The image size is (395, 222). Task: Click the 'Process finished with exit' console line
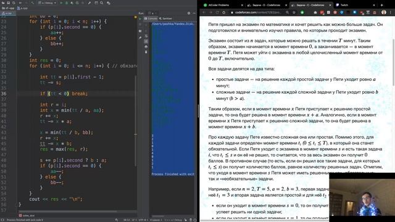pyautogui.click(x=173, y=174)
